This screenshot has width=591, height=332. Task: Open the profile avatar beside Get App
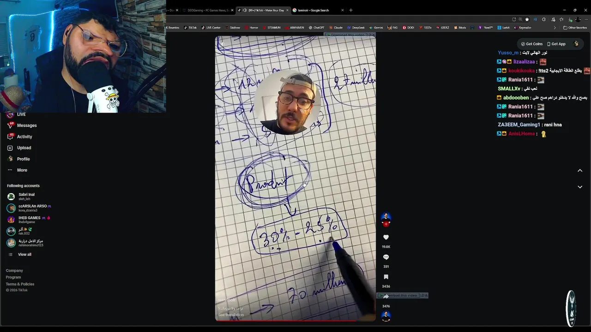pos(576,44)
